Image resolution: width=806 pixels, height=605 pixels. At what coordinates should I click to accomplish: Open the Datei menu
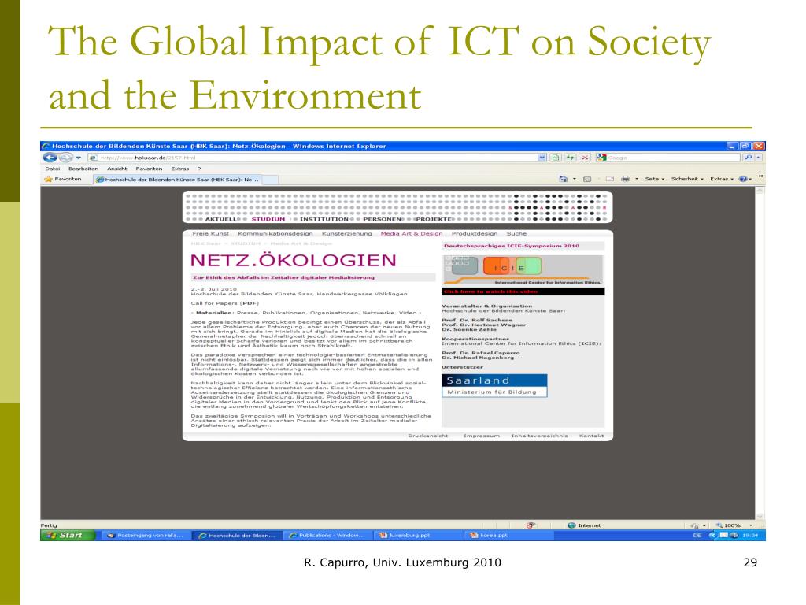point(53,169)
